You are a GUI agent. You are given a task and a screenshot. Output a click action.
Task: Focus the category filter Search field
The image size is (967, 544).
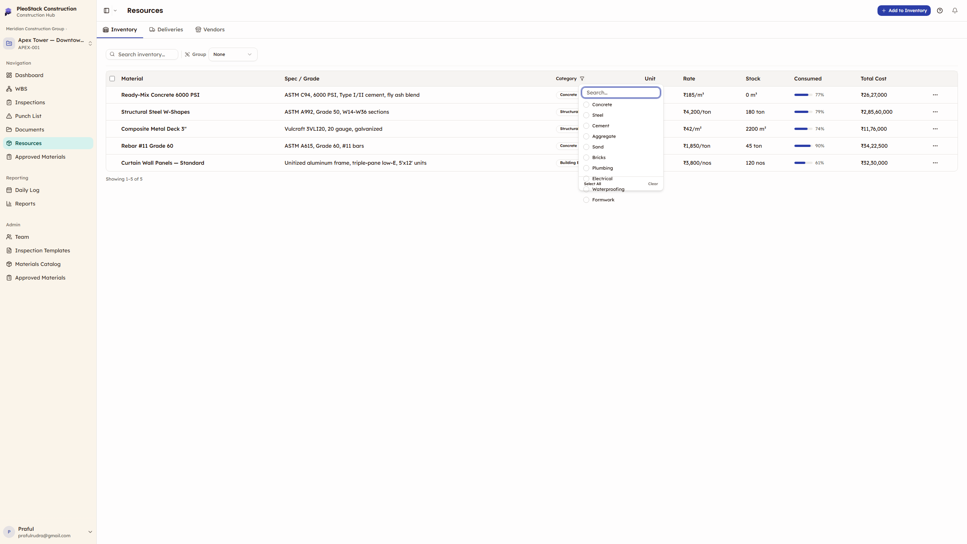pos(621,93)
